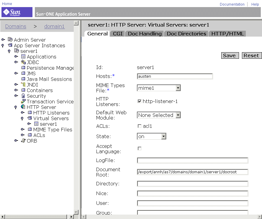This screenshot has height=219, width=262.
Task: Open the HTTP/HTML tab
Action: click(227, 34)
